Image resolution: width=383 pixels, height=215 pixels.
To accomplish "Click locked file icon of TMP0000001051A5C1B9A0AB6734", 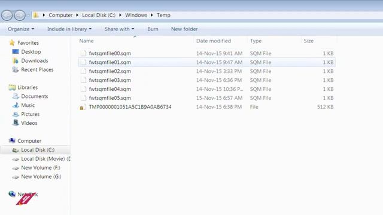I will [x=83, y=107].
